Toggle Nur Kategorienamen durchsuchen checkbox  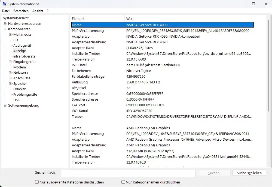tap(123, 182)
